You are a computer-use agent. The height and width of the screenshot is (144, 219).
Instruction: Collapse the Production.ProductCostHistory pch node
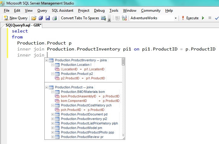coord(52,106)
